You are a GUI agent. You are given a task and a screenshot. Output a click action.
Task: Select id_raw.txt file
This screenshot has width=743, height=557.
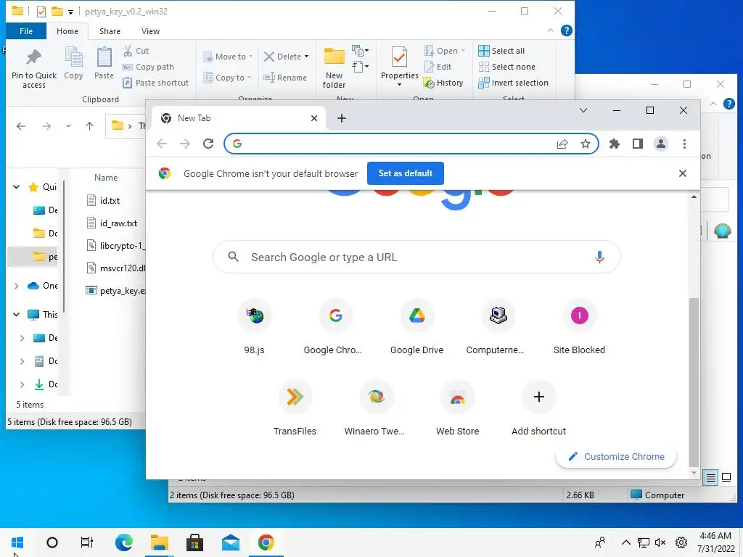[x=112, y=223]
